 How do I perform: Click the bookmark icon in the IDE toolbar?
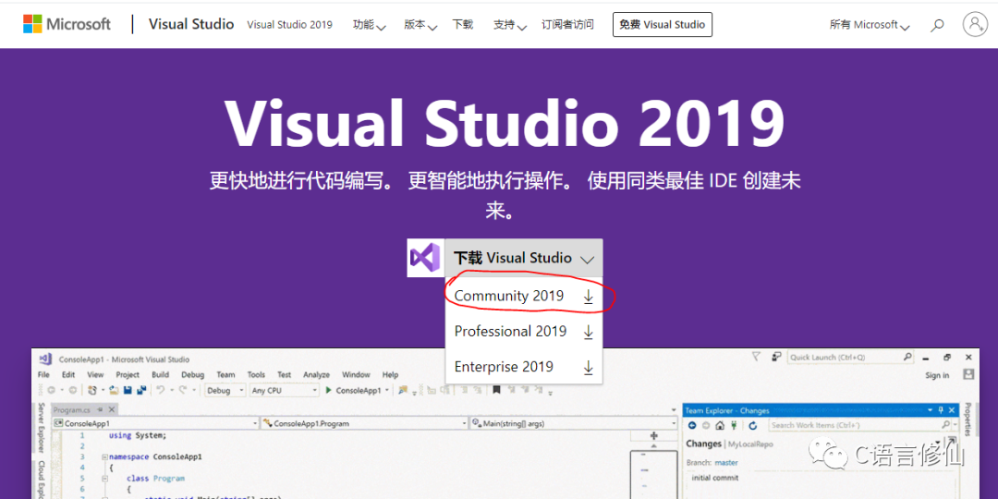tap(496, 390)
